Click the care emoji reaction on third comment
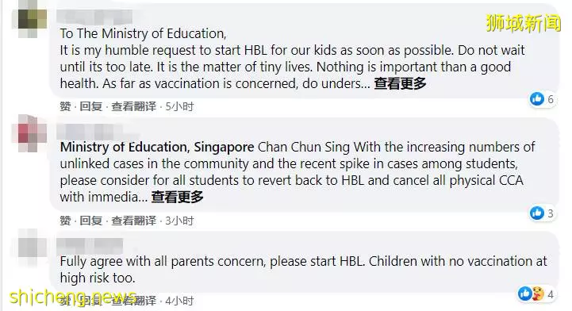Image resolution: width=572 pixels, height=311 pixels. [537, 294]
